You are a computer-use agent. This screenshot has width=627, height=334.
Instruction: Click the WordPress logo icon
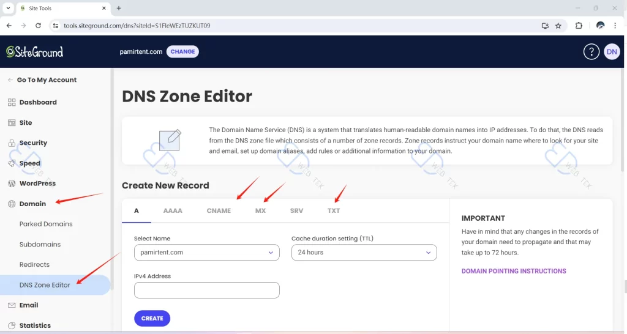[12, 184]
